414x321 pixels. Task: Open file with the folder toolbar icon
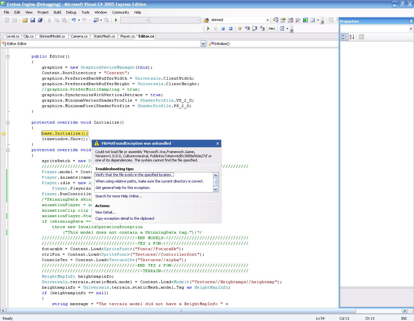point(25,20)
